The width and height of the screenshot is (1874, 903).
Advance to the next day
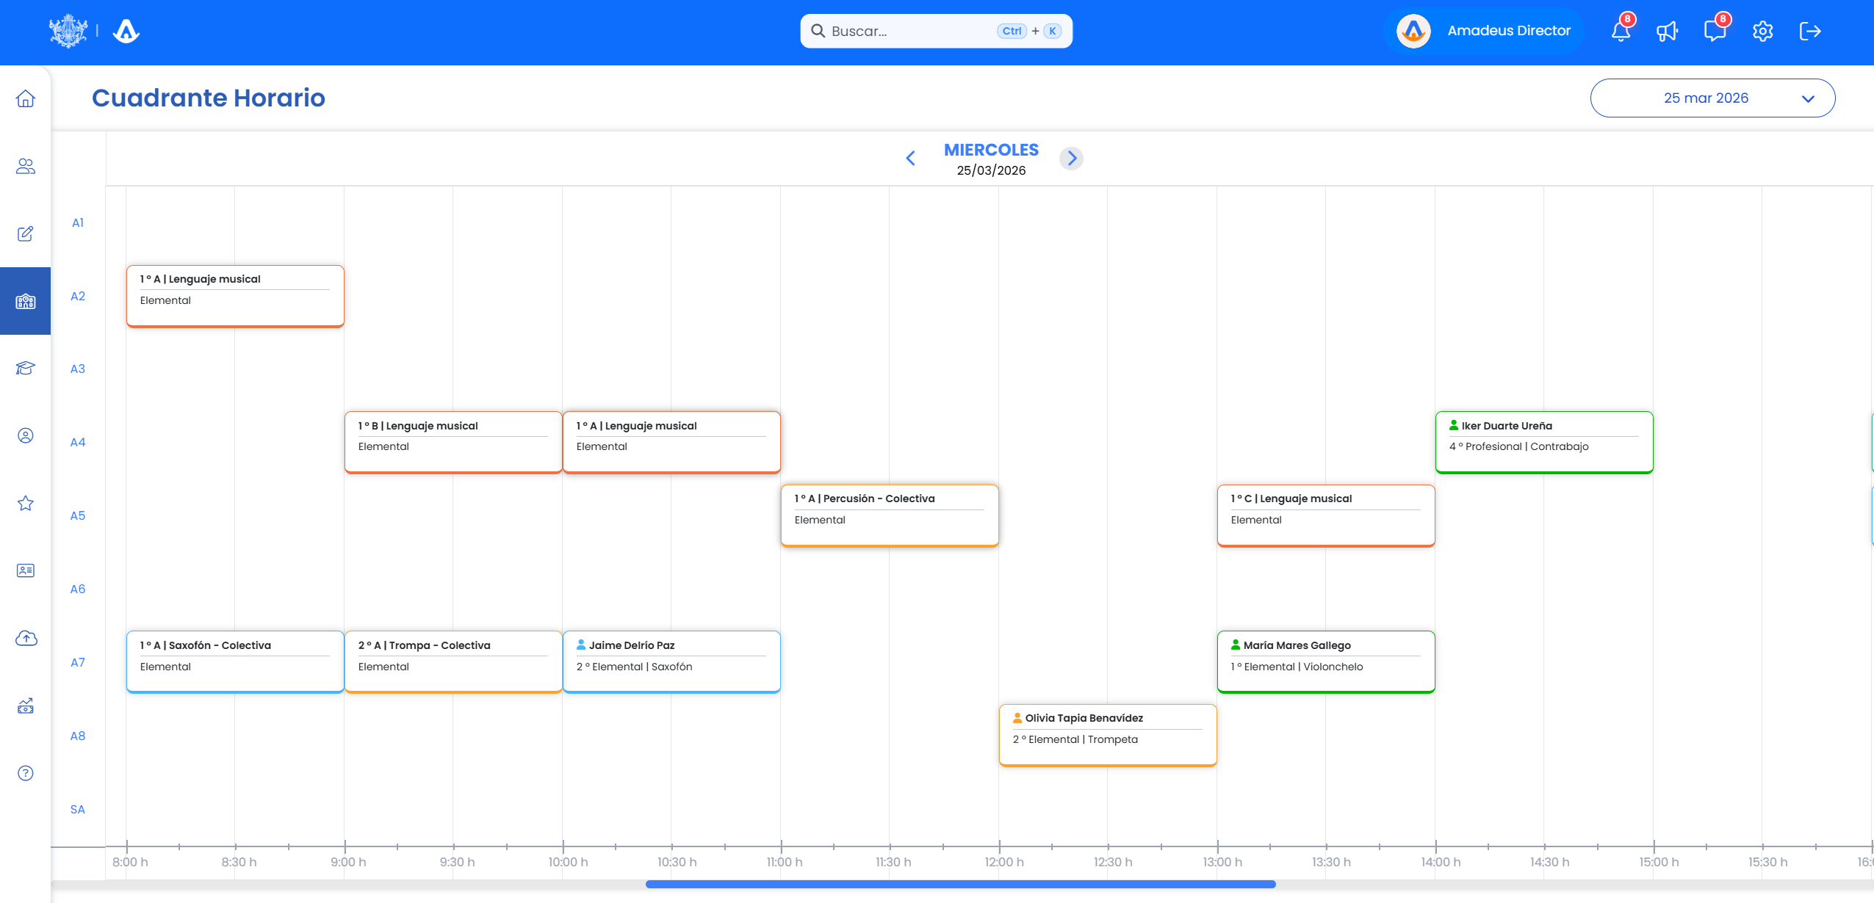1071,158
